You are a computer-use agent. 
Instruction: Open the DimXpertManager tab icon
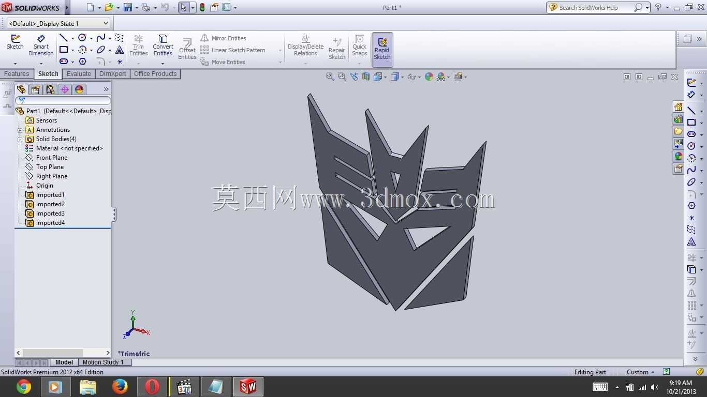tap(65, 89)
